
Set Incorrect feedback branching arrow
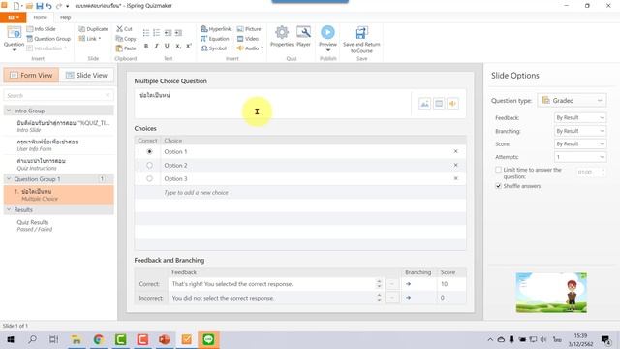(408, 298)
